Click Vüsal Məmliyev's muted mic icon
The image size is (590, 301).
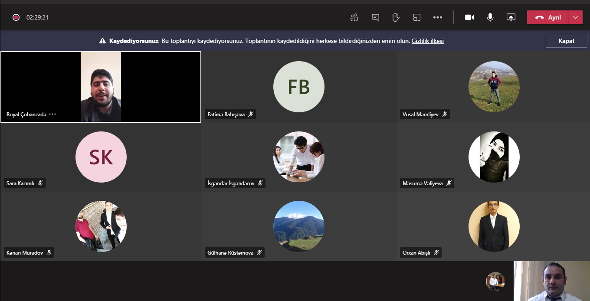pyautogui.click(x=444, y=114)
